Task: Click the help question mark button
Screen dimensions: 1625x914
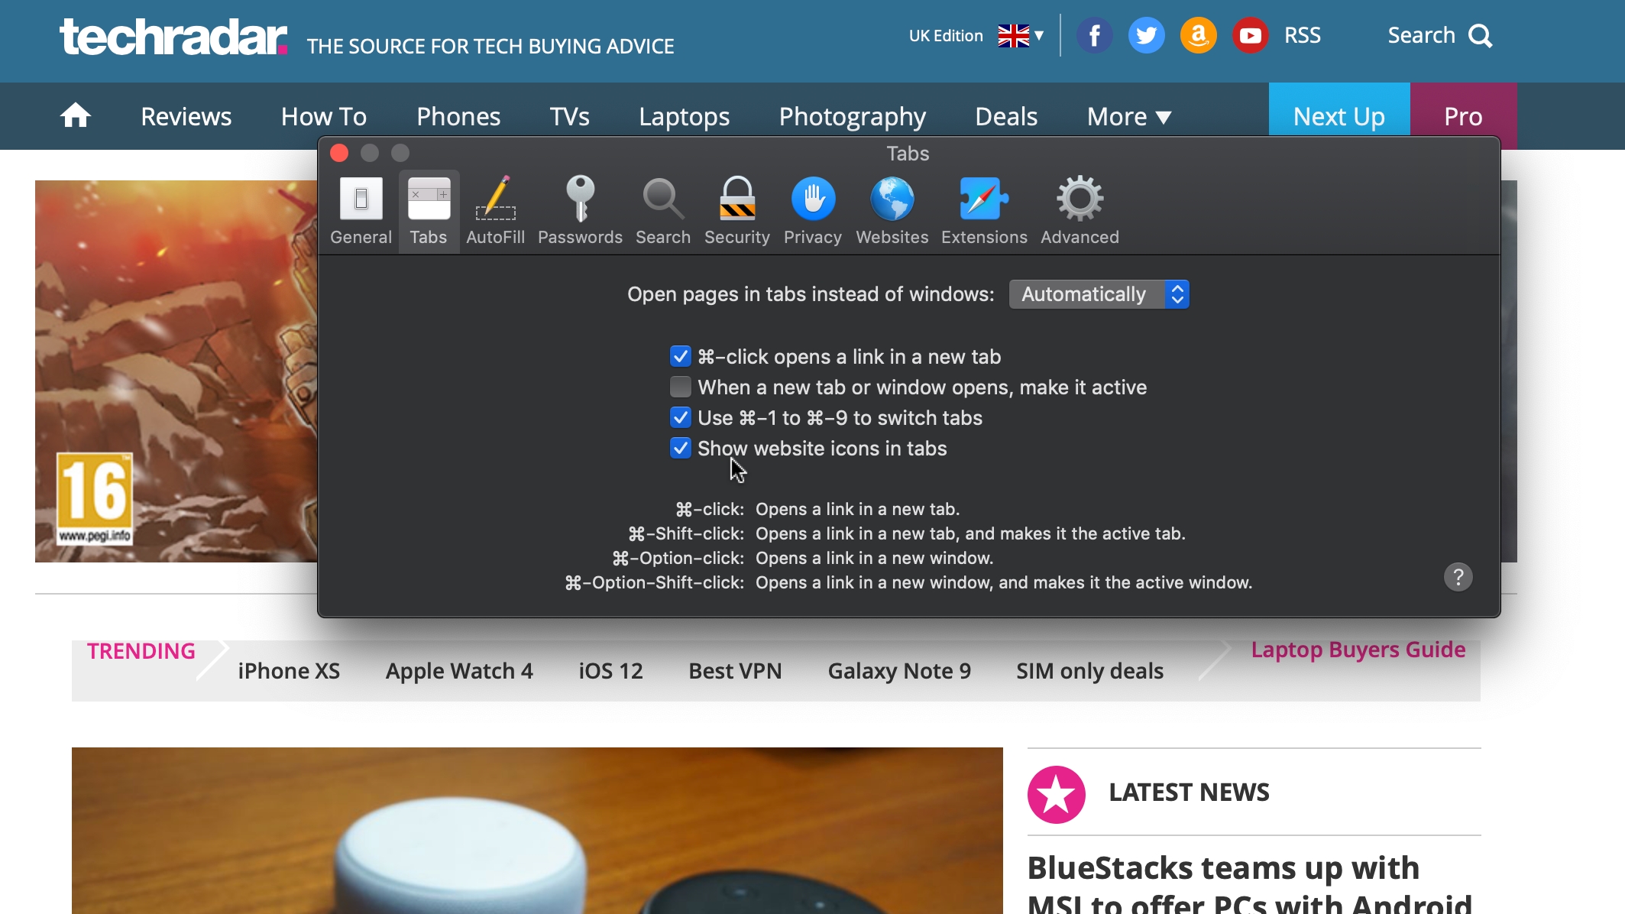Action: [1458, 577]
